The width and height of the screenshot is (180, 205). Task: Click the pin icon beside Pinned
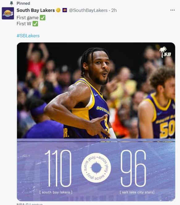[x=12, y=3]
